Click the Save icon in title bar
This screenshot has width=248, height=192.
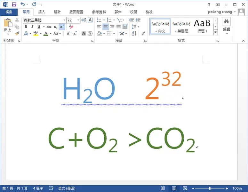pyautogui.click(x=14, y=4)
